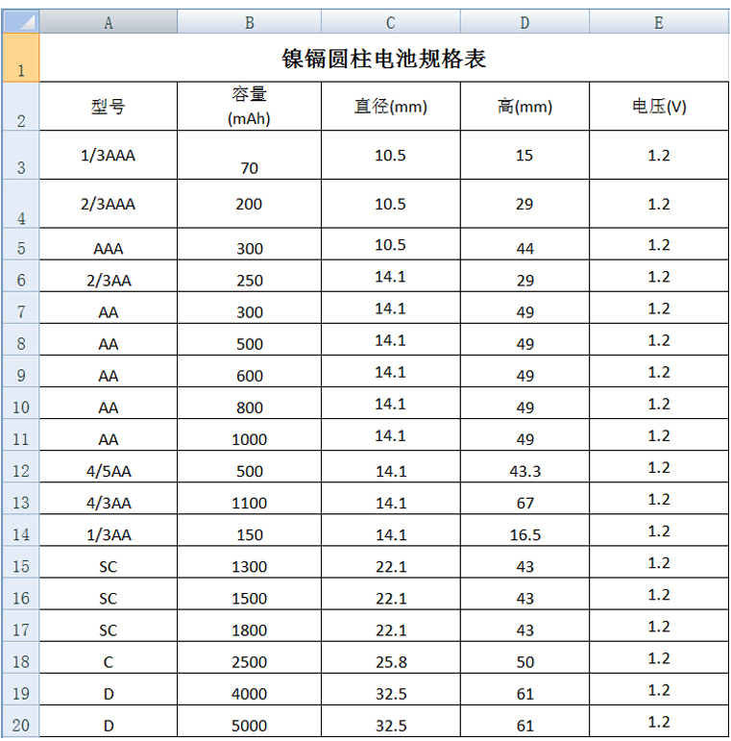Select row 2 header
This screenshot has height=741, width=731.
(21, 107)
